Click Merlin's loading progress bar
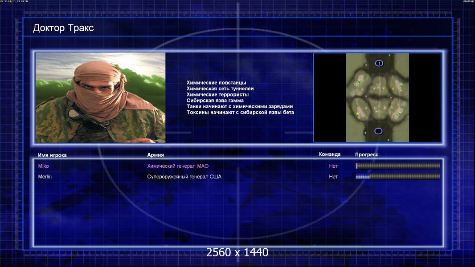Image resolution: width=475 pixels, height=267 pixels. pyautogui.click(x=398, y=177)
